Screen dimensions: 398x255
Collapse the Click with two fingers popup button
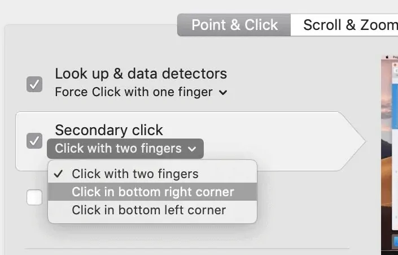[125, 149]
